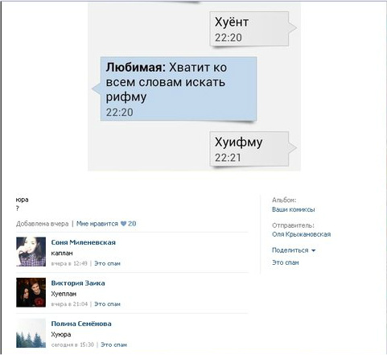Click Соня Миленевская's avatar thumbnail

(x=31, y=252)
